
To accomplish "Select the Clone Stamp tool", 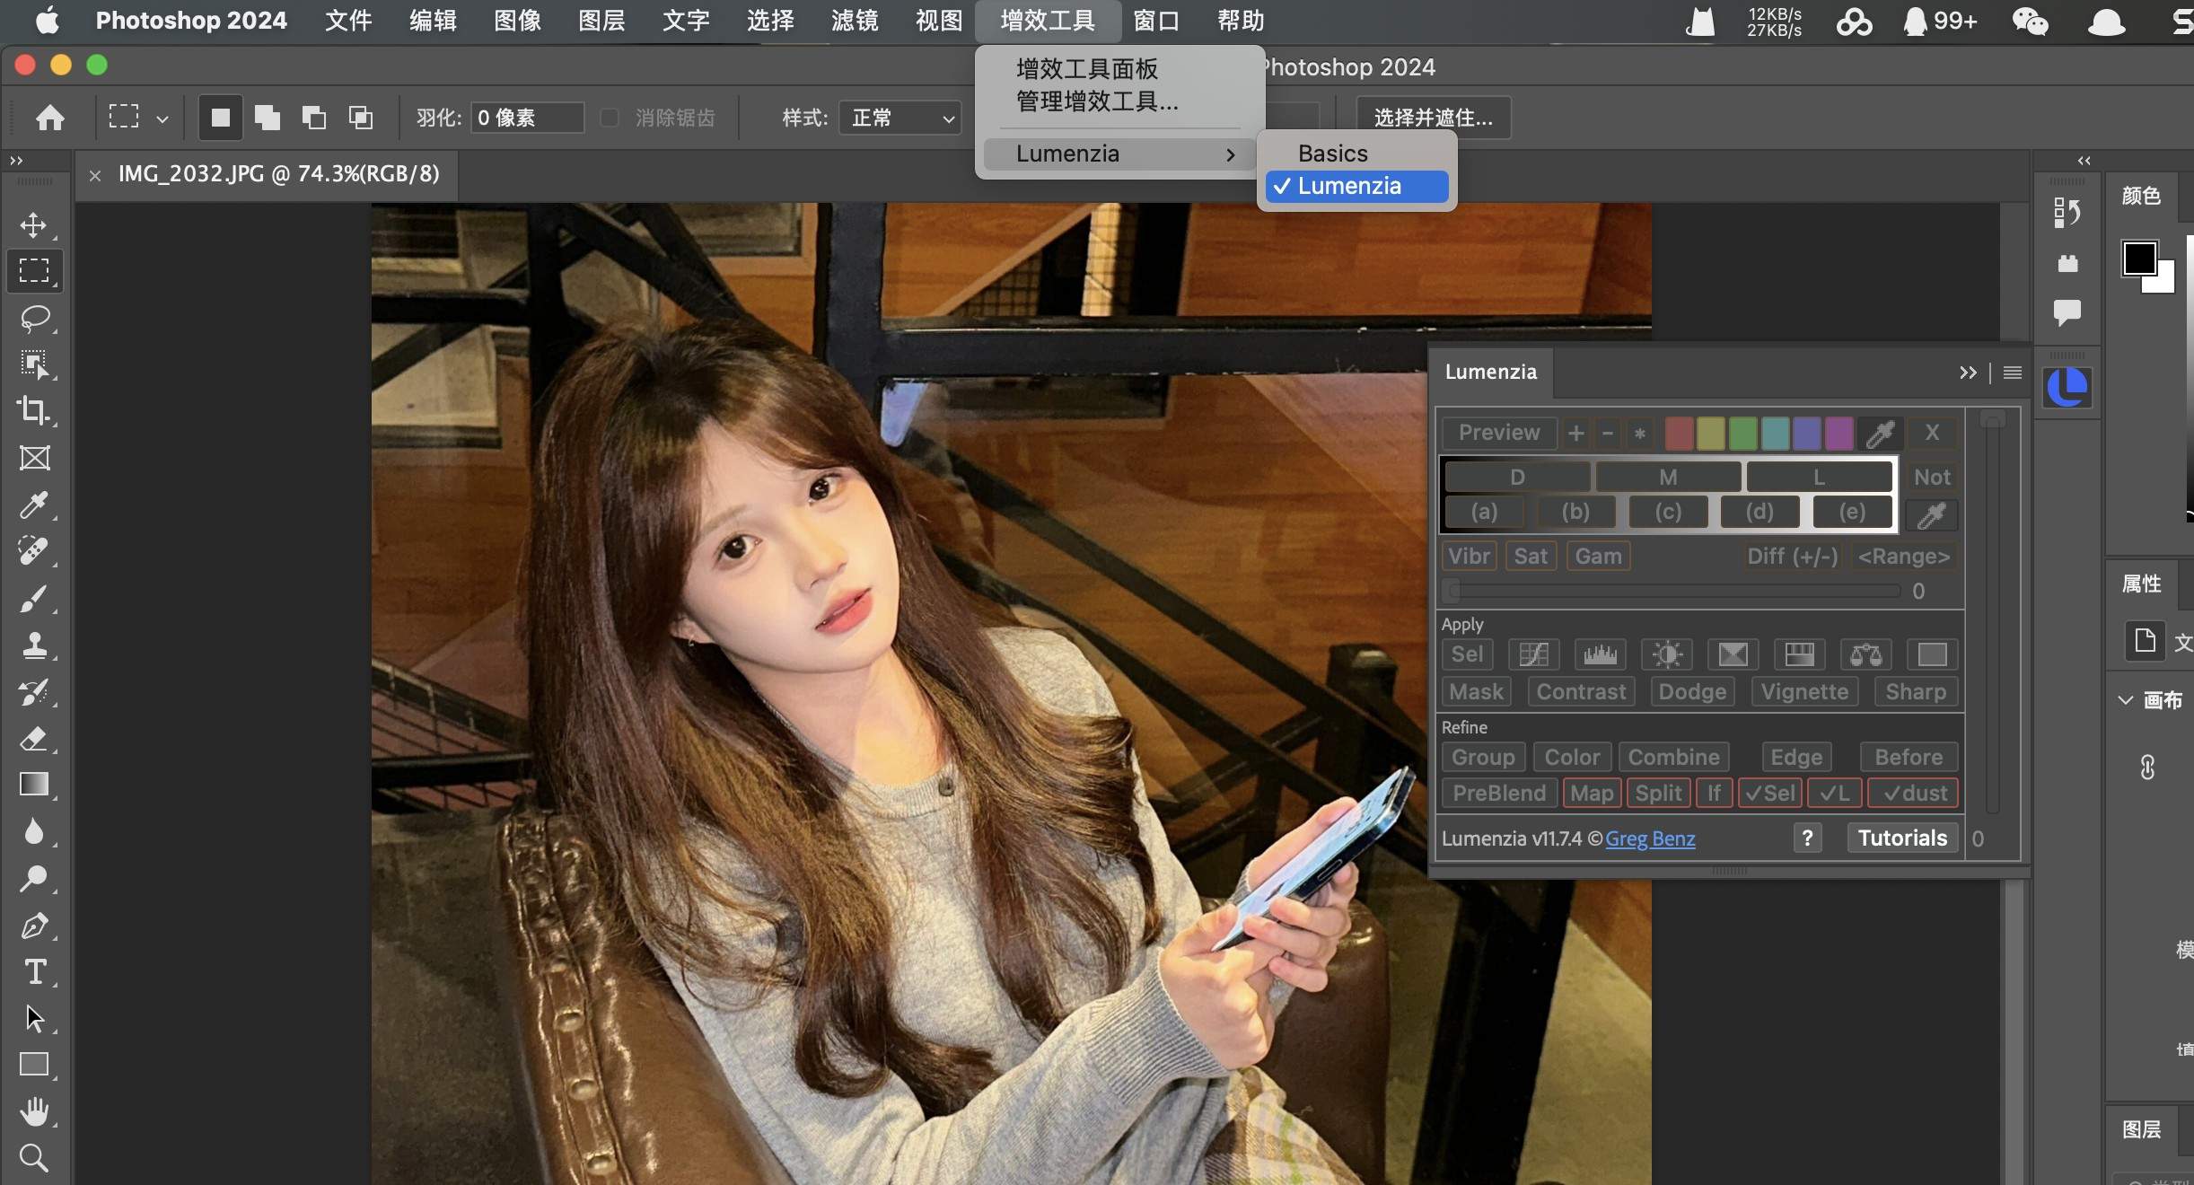I will point(36,645).
